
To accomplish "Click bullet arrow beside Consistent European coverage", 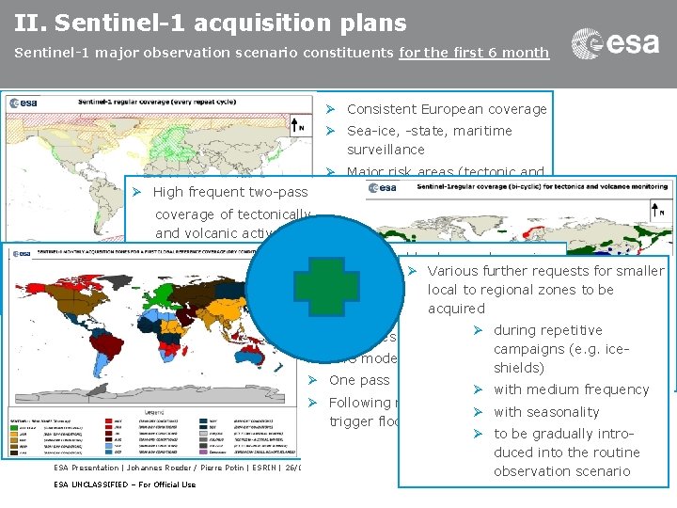I will click(331, 109).
